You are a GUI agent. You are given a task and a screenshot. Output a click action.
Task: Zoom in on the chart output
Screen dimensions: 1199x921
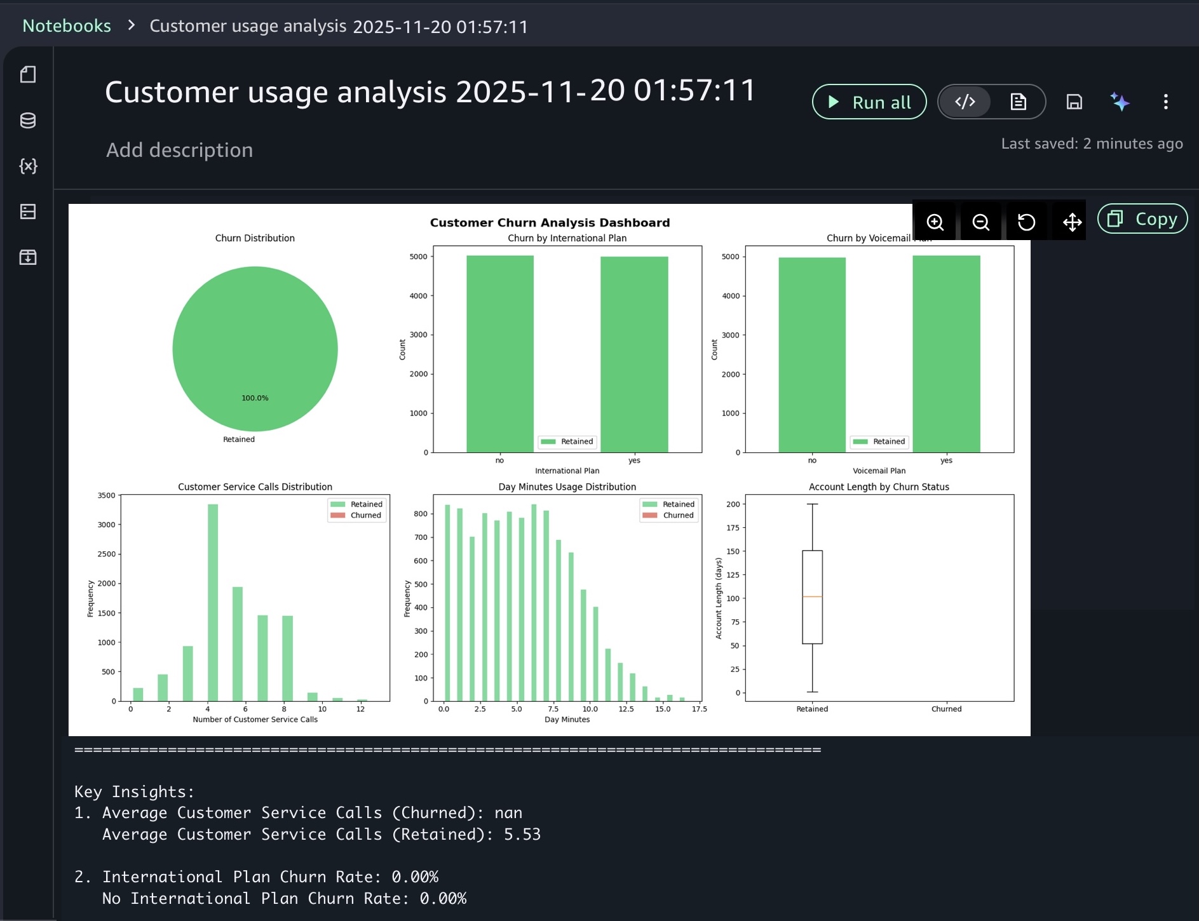(x=935, y=222)
